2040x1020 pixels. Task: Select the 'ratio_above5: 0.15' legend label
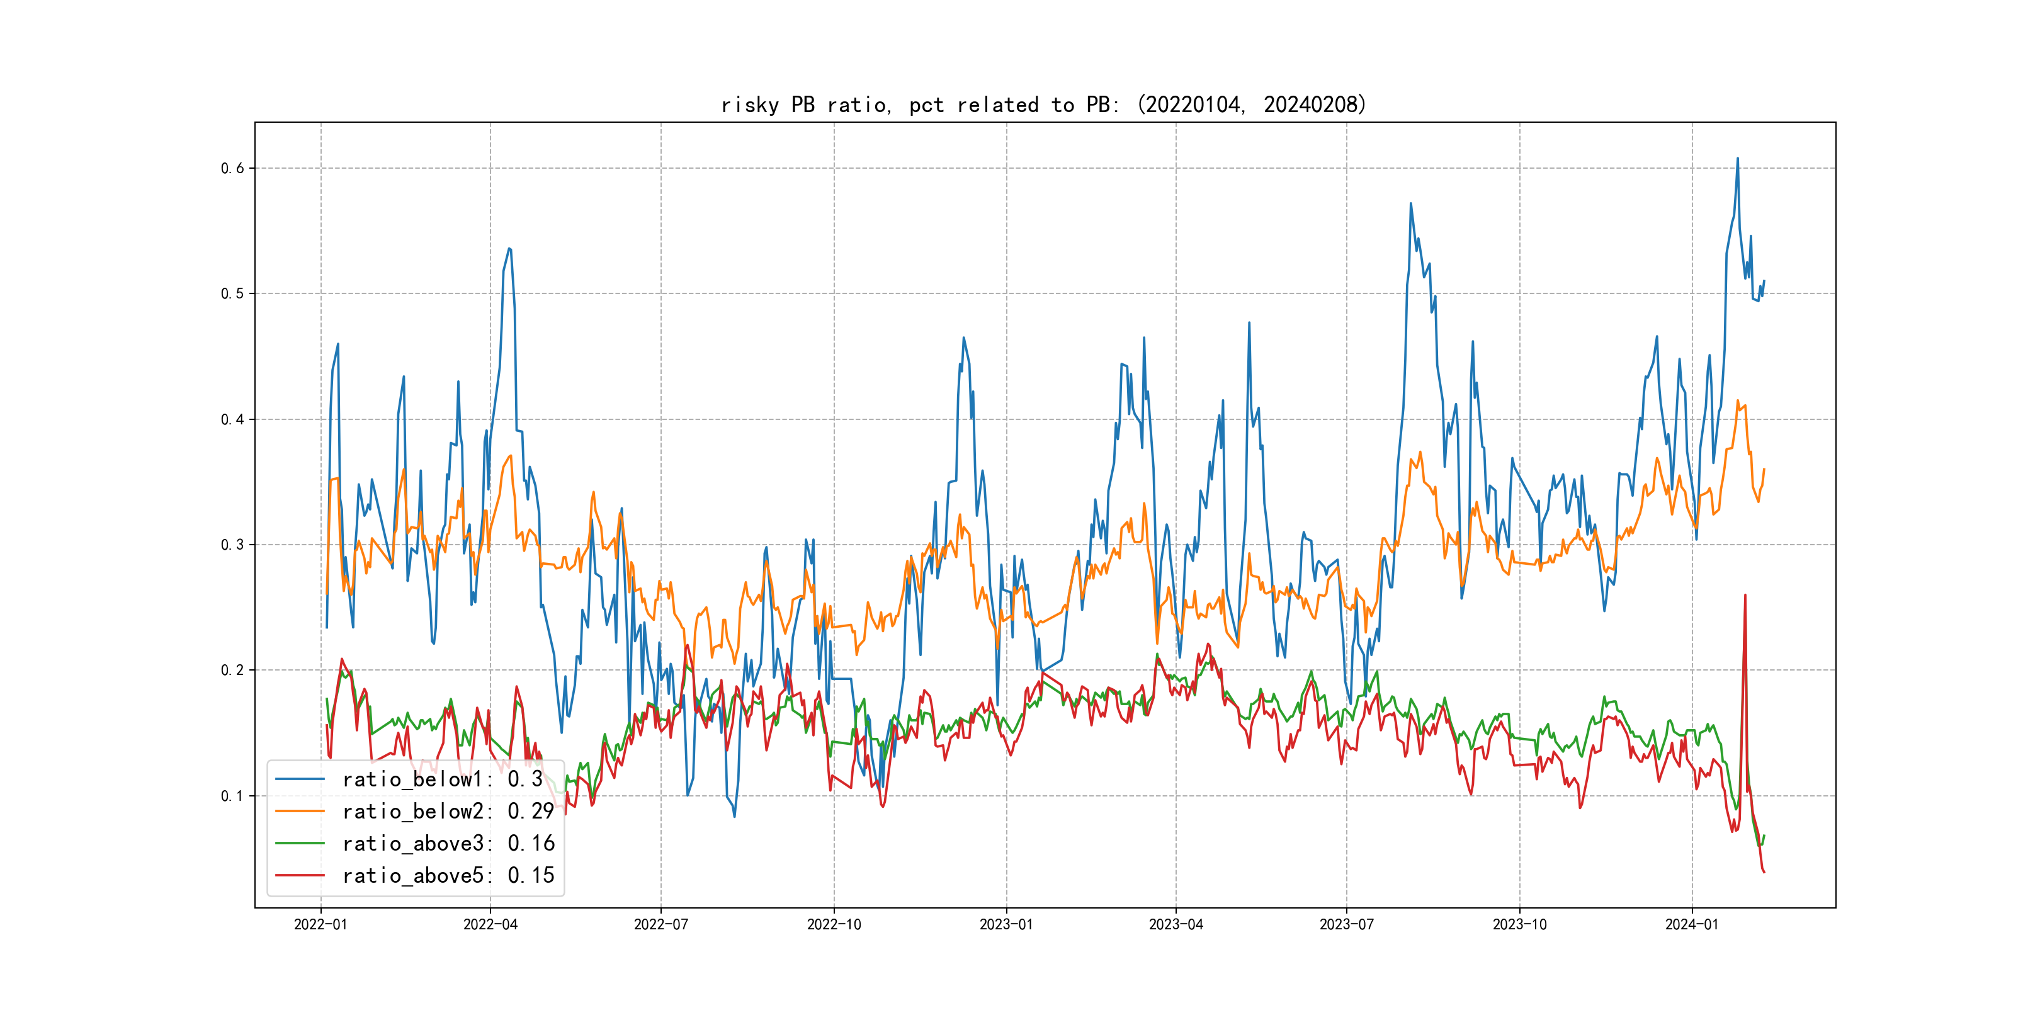coord(448,875)
